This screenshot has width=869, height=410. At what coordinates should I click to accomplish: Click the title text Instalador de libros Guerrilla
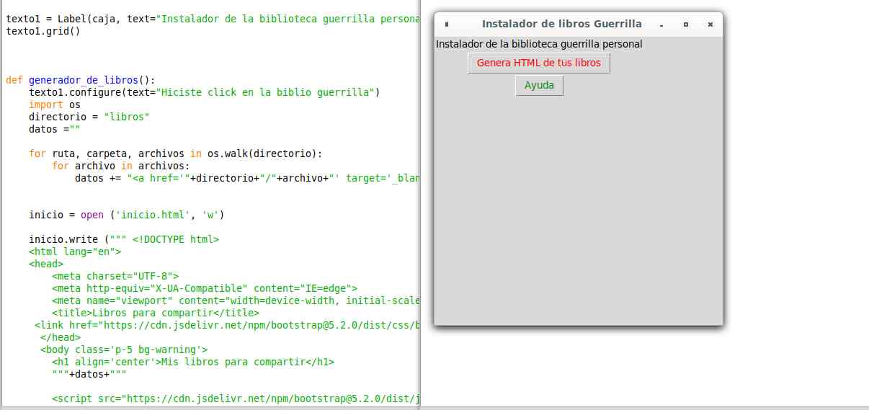point(562,24)
